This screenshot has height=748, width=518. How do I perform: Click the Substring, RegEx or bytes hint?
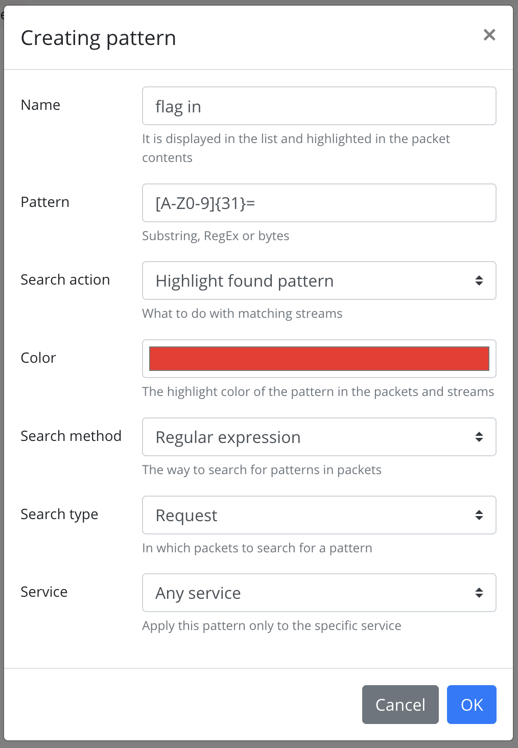216,236
